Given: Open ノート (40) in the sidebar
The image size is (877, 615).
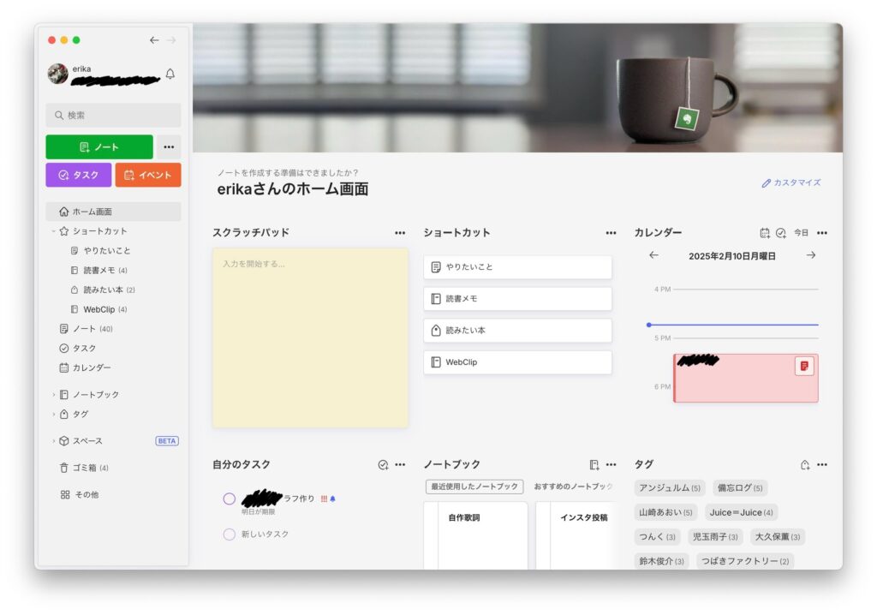Looking at the screenshot, I should 87,329.
